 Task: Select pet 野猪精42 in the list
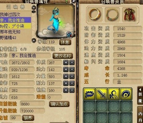[15, 38]
